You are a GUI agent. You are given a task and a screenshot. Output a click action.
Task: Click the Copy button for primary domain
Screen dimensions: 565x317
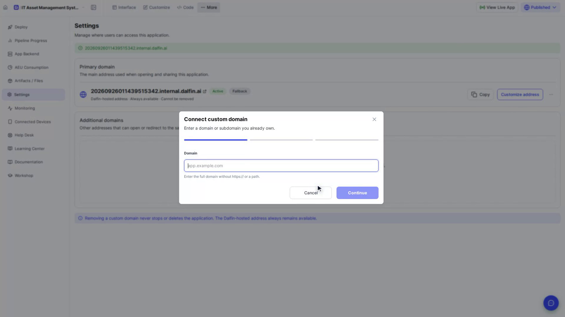[480, 95]
